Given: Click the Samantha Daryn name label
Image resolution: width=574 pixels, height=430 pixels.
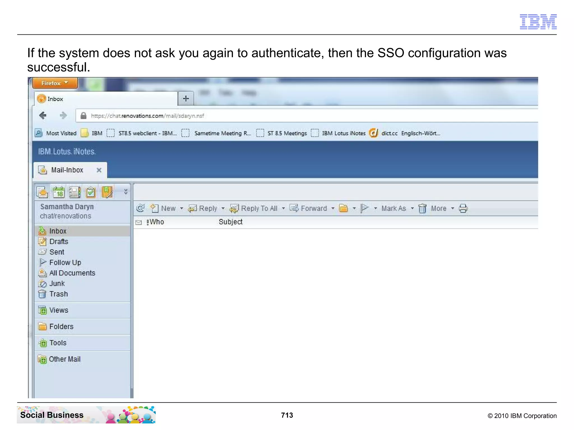Looking at the screenshot, I should tap(67, 207).
